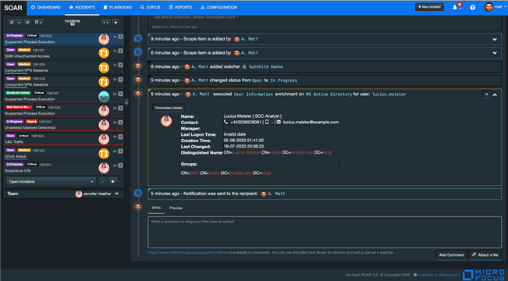Refresh the incidents list

[x=12, y=23]
